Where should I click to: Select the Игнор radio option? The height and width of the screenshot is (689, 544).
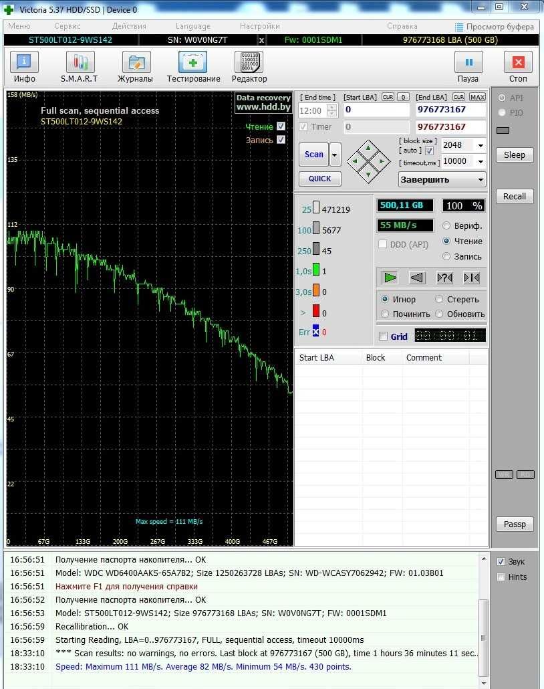[385, 299]
